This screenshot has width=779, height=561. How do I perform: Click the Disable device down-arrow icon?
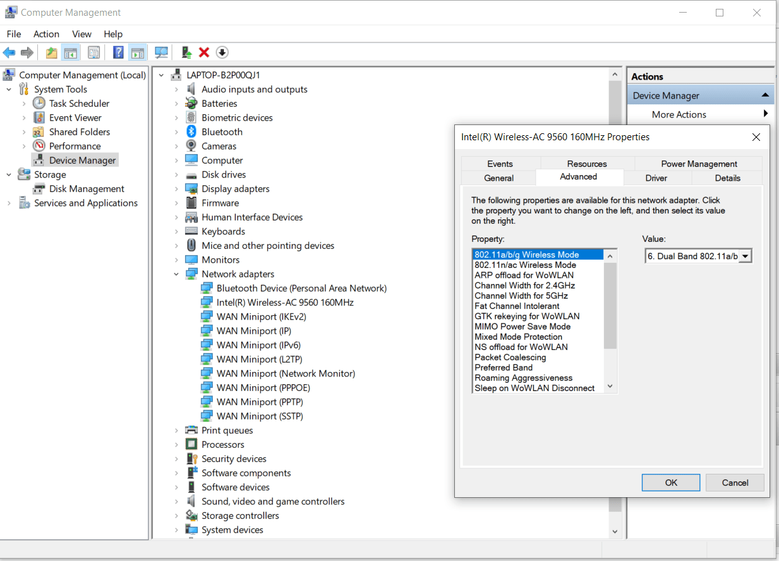222,52
